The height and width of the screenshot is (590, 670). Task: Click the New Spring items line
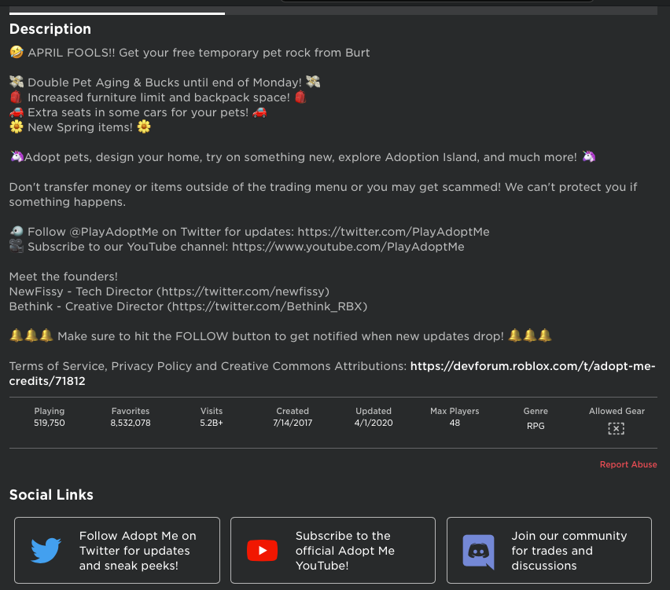point(80,127)
